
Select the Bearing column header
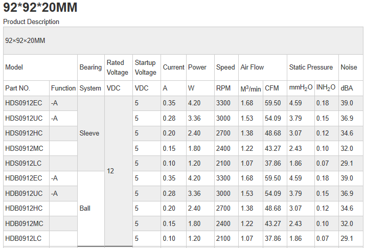tap(90, 67)
